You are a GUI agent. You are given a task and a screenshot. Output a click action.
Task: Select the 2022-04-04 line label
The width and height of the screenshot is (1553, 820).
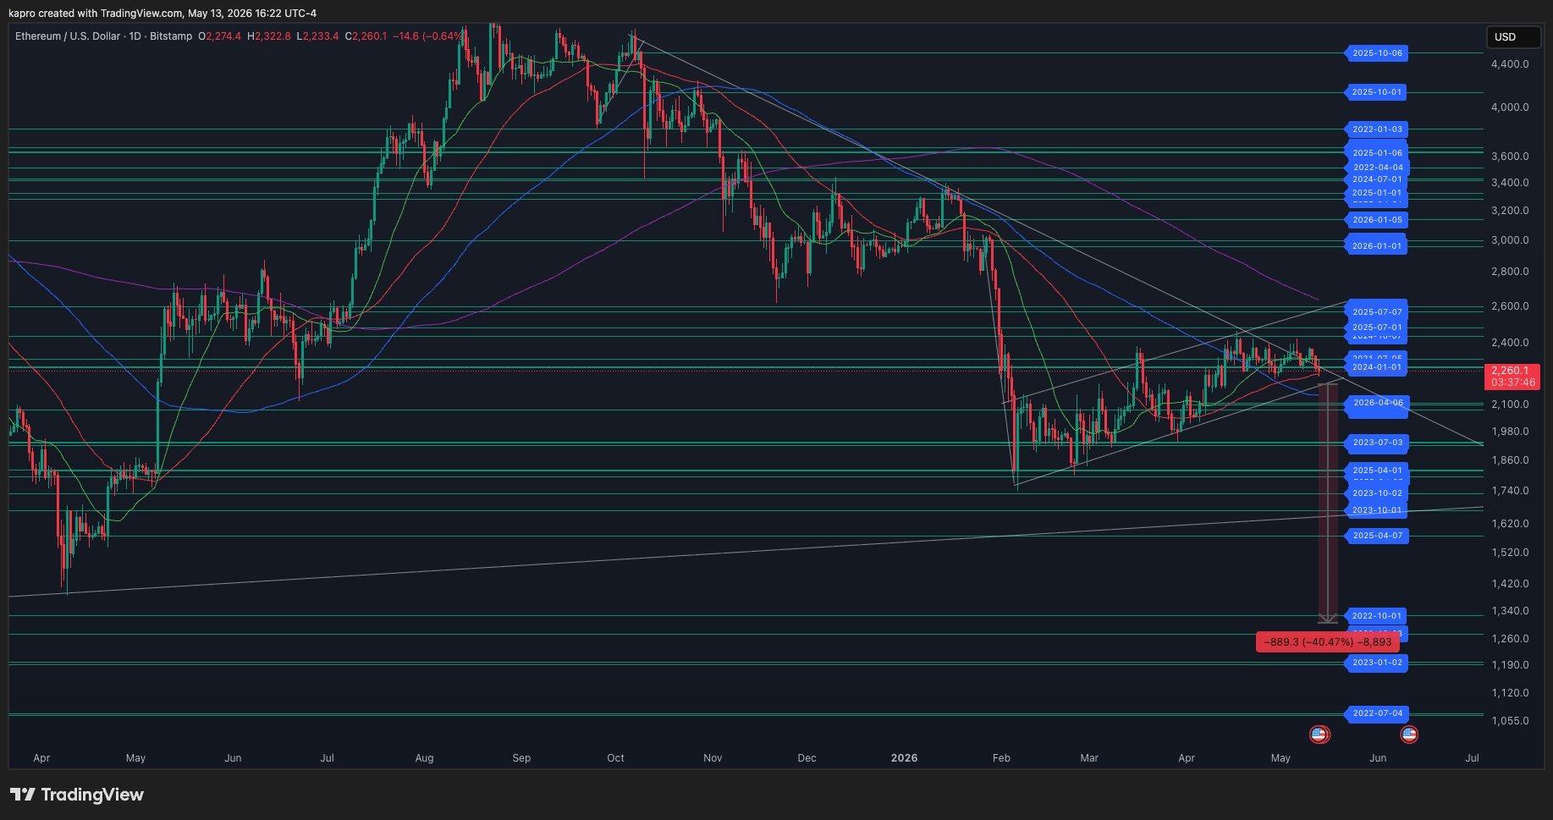(x=1376, y=168)
